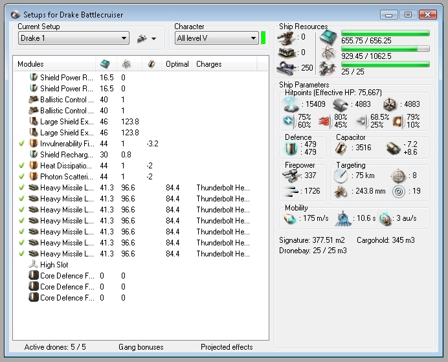
Task: Click the turret hardpoints icon in Ship Resources
Action: [x=286, y=38]
